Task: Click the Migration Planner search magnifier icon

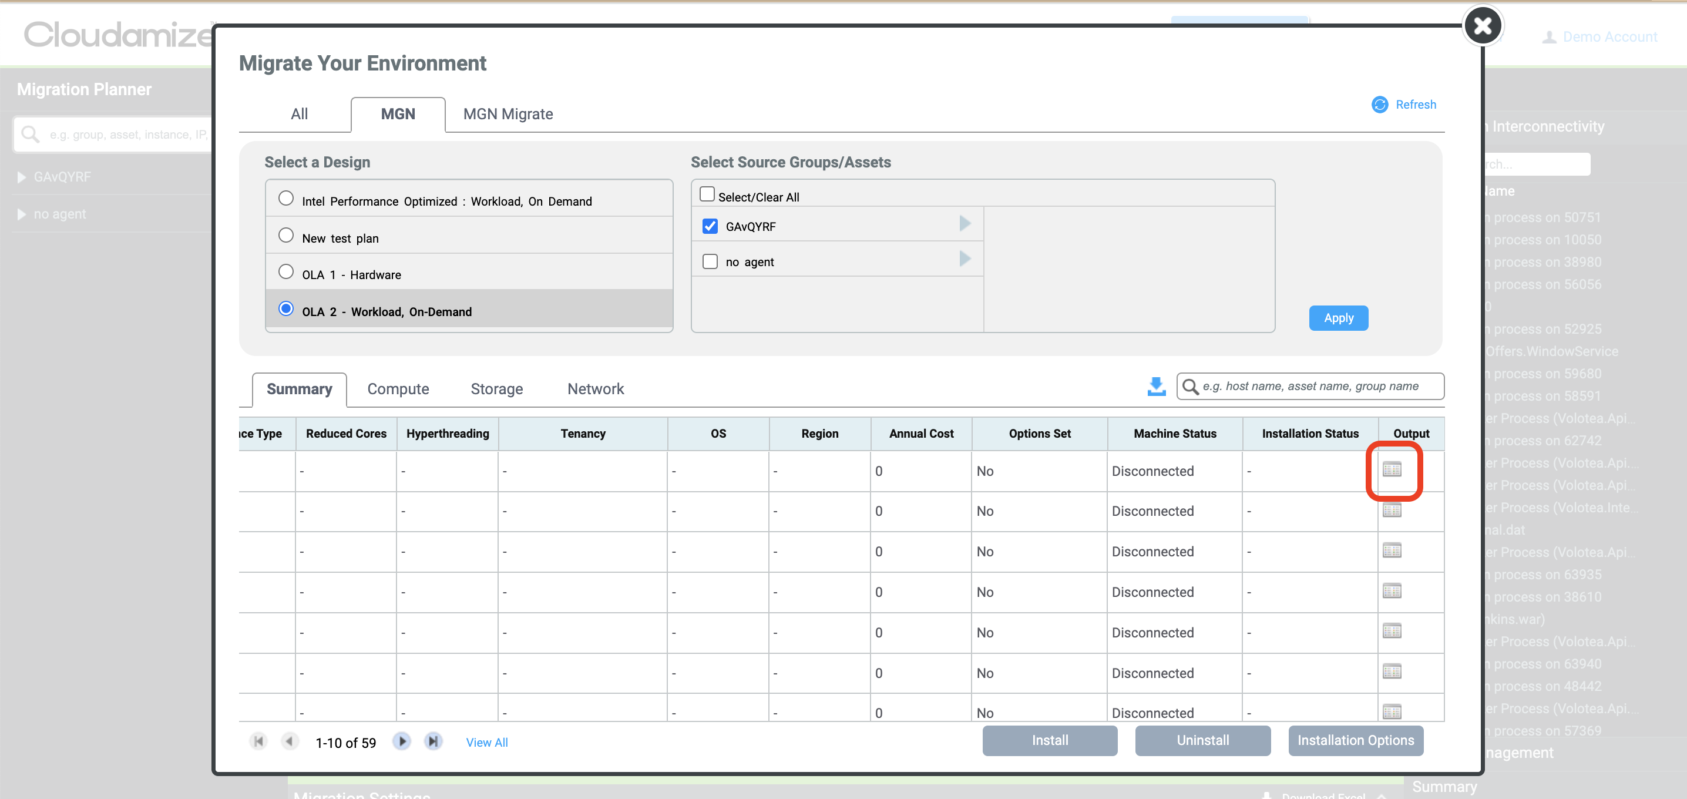Action: click(30, 135)
